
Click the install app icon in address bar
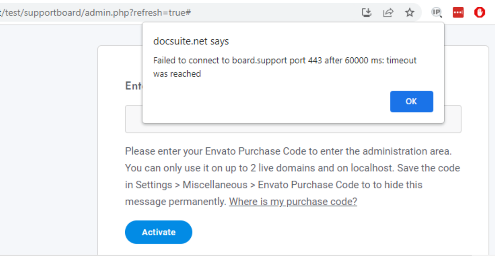[x=366, y=13]
